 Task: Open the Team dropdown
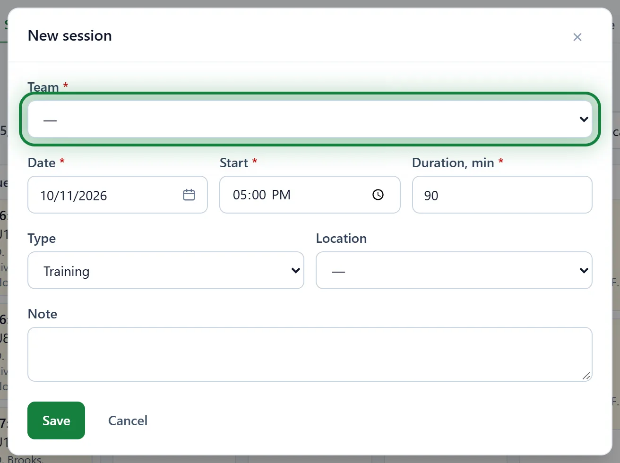[310, 119]
